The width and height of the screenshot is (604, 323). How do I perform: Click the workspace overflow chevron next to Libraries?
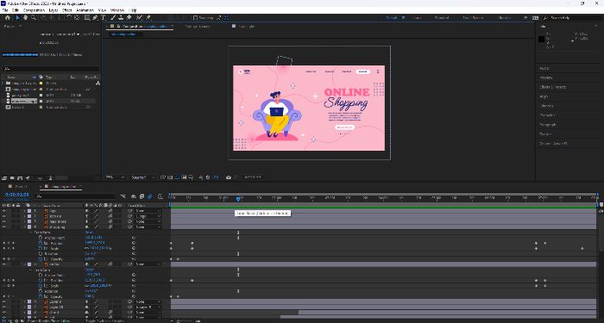pos(525,18)
